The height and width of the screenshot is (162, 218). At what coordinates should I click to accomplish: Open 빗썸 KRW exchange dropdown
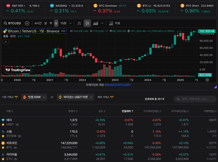34,97
